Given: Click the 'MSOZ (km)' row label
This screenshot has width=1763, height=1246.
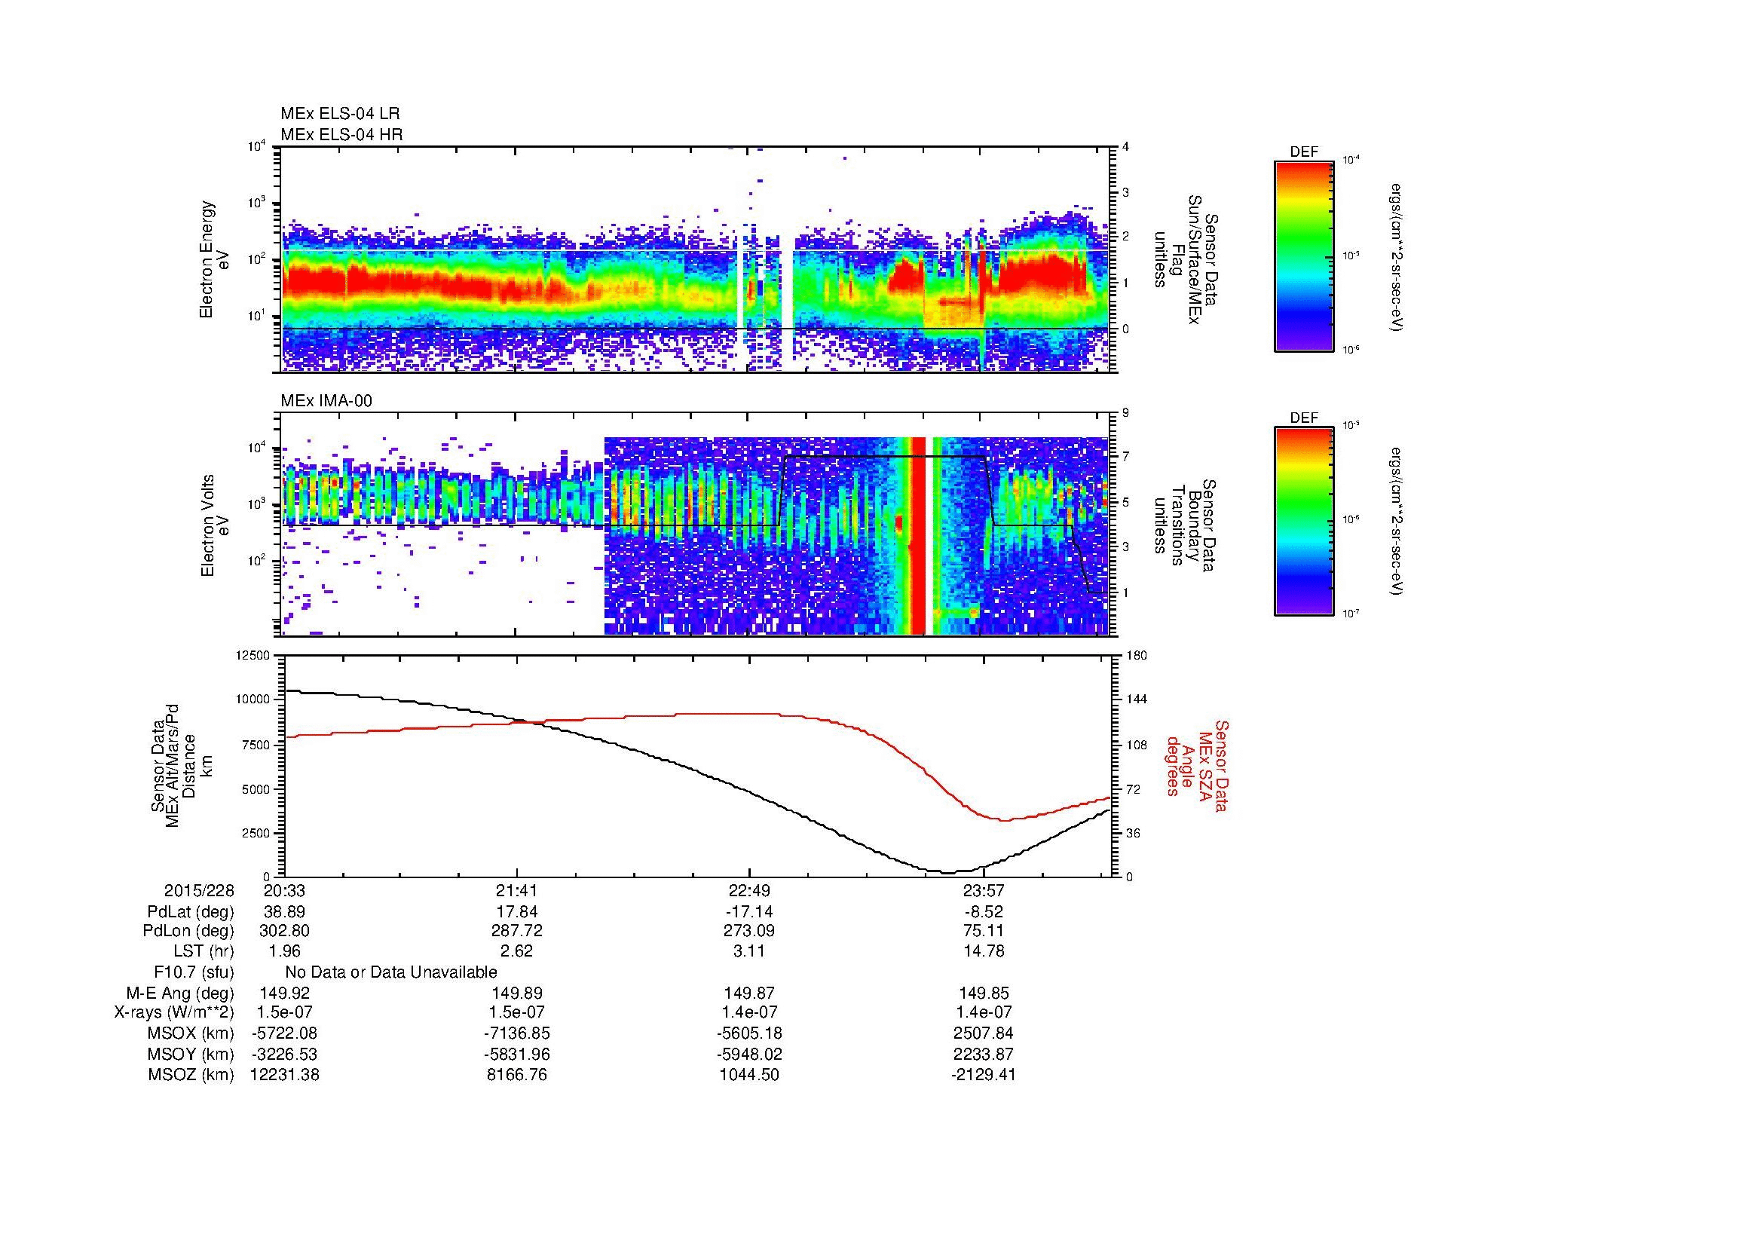Looking at the screenshot, I should (191, 1075).
